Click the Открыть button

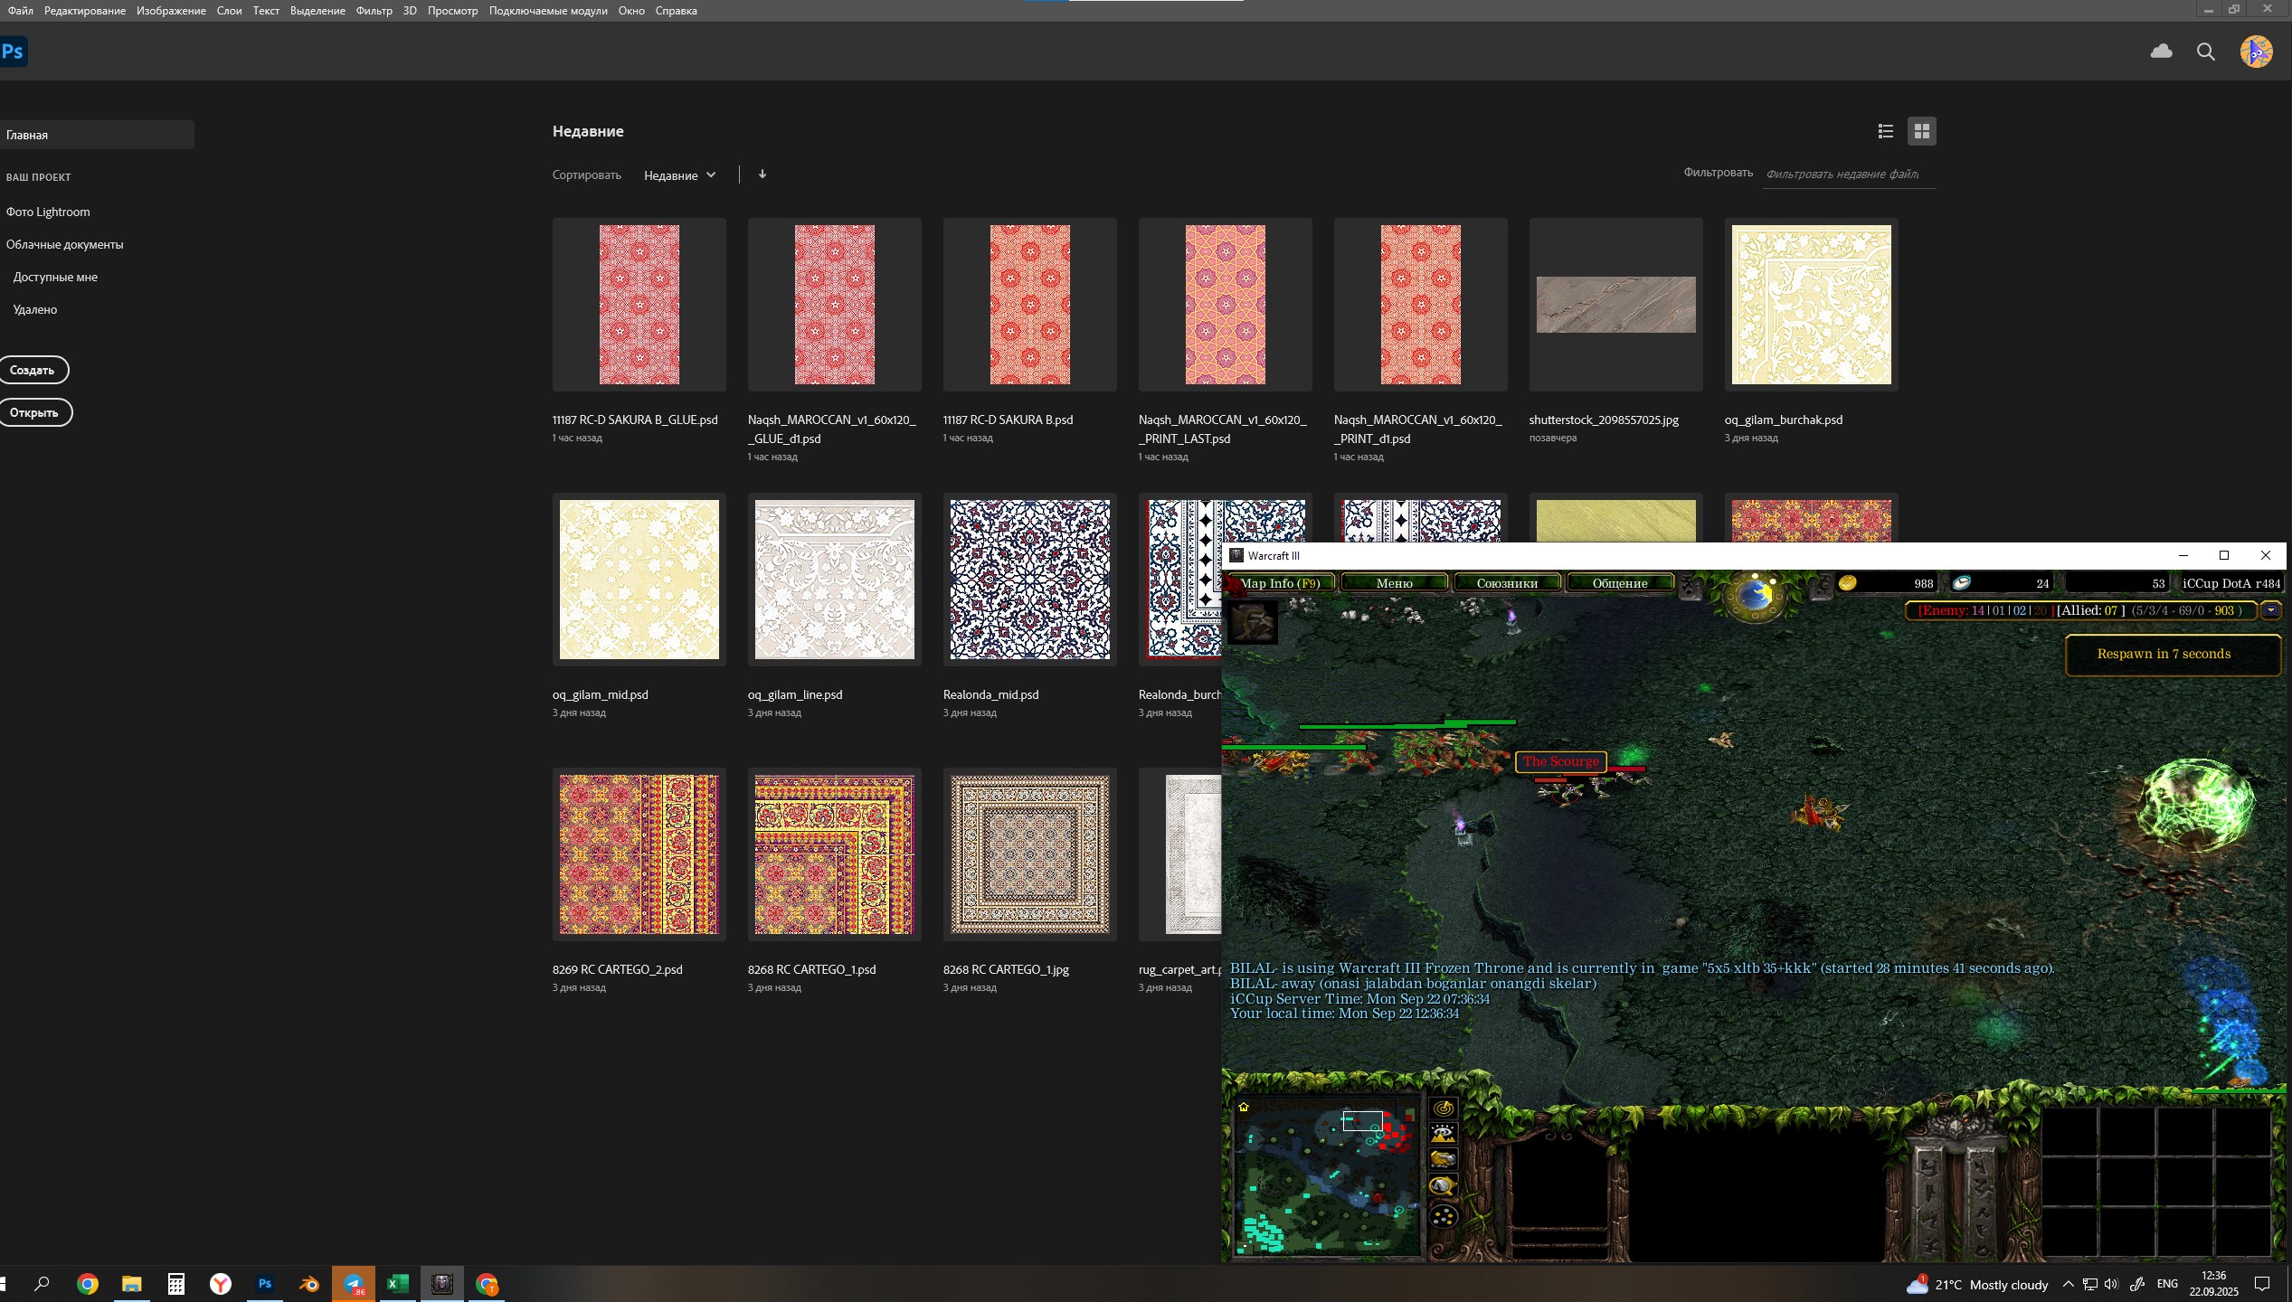pos(34,412)
